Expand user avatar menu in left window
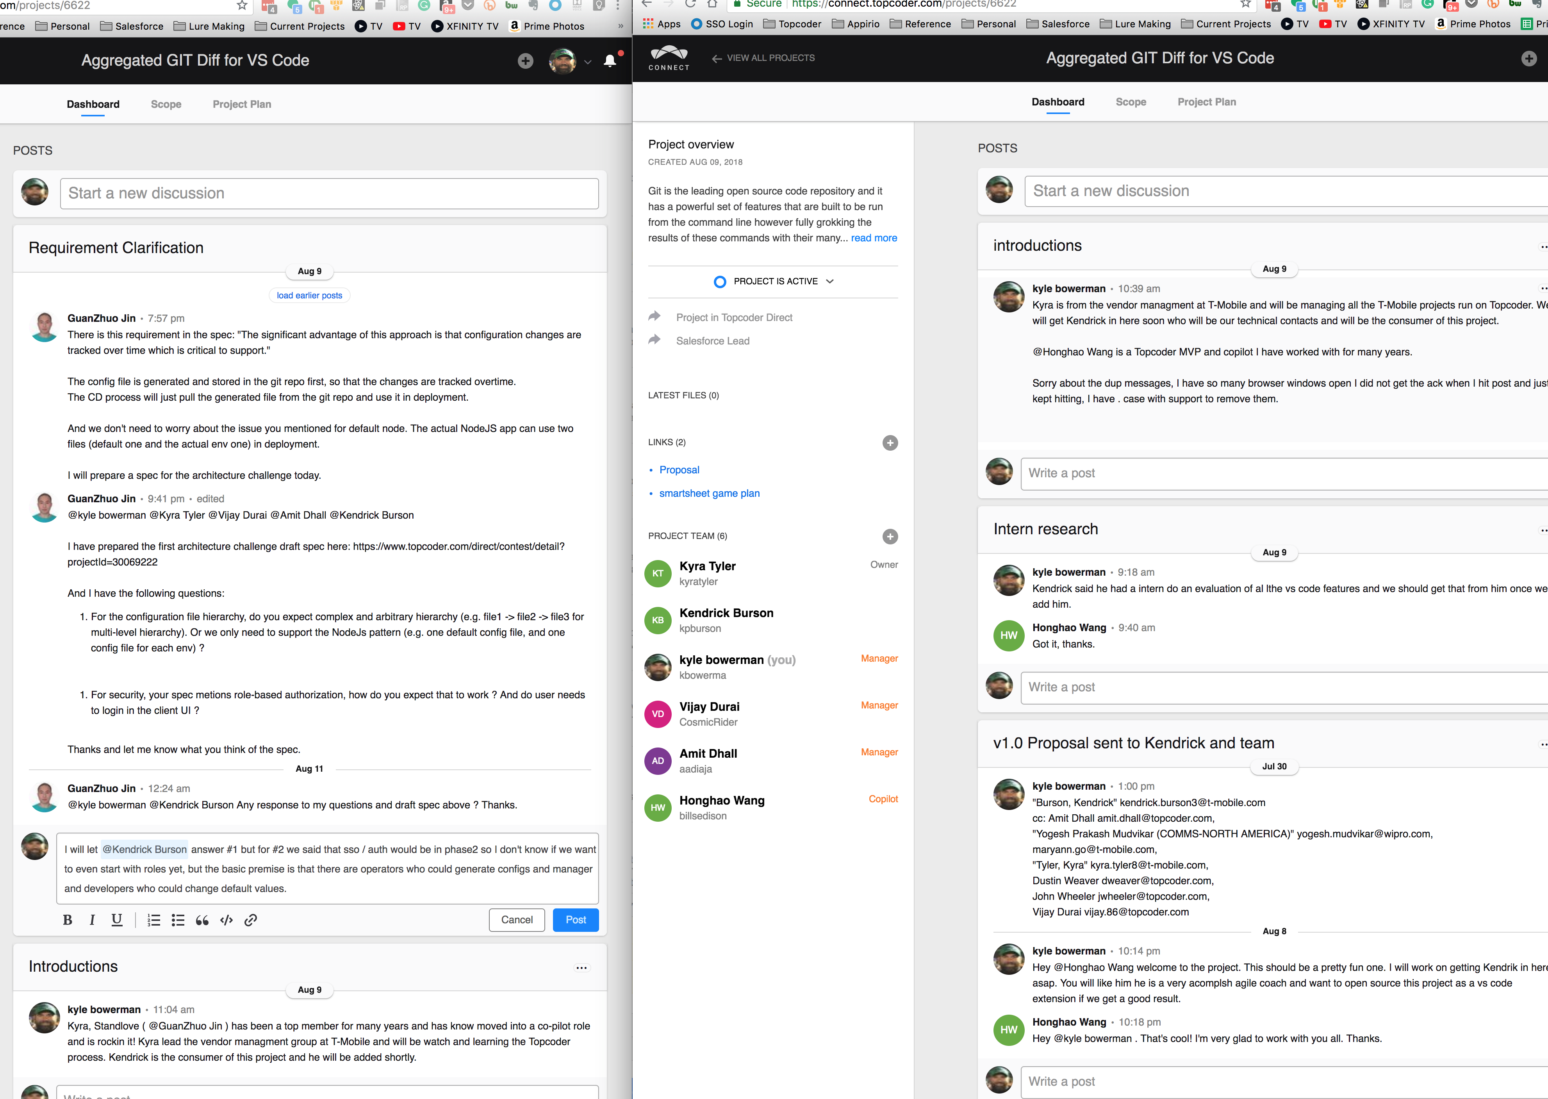The height and width of the screenshot is (1099, 1548). coord(587,62)
